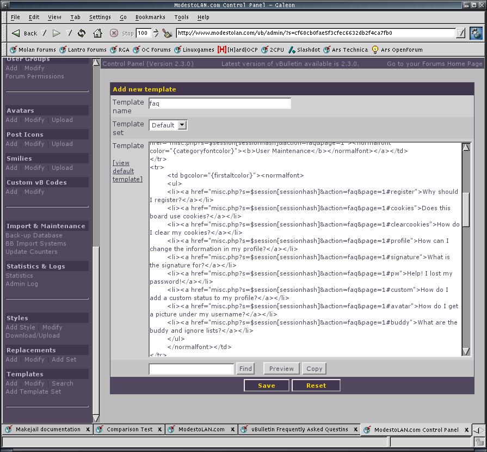Image resolution: width=487 pixels, height=452 pixels.
Task: Close the Comparison Test tab
Action: (x=159, y=430)
